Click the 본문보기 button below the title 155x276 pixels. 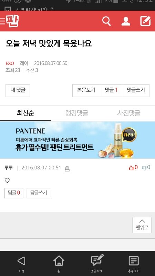pyautogui.click(x=86, y=90)
